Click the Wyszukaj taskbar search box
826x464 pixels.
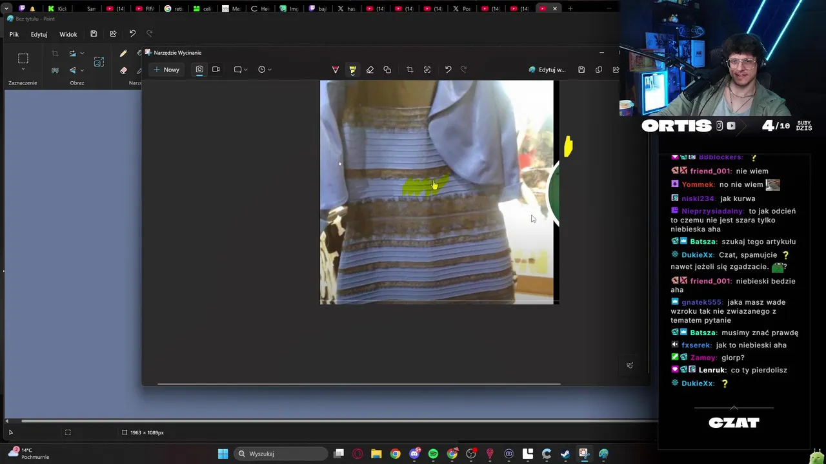point(281,454)
